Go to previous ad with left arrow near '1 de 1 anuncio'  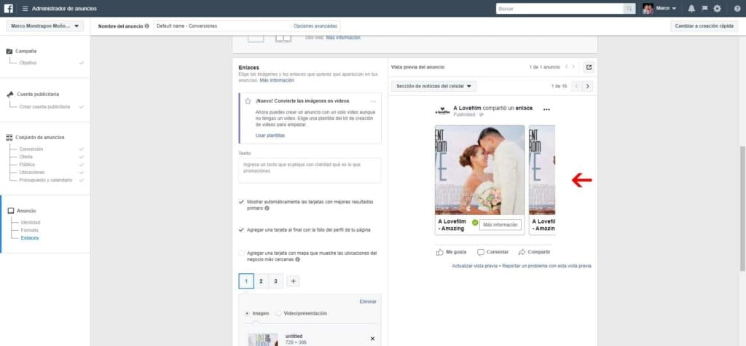click(x=567, y=67)
